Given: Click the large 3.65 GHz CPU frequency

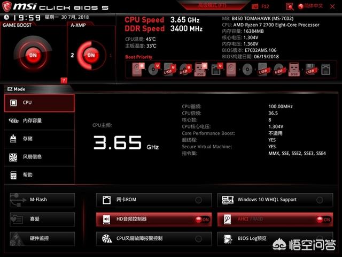Looking at the screenshot, I should [126, 142].
